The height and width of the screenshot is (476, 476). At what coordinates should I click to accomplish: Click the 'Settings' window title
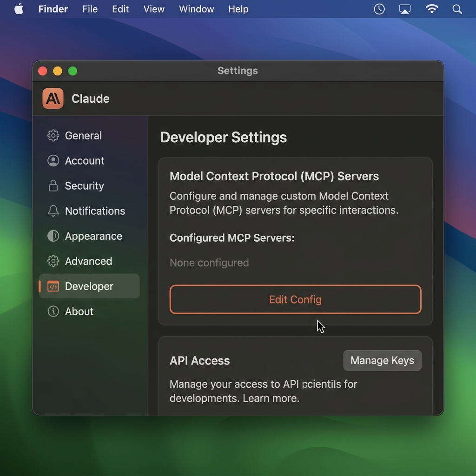coord(238,71)
